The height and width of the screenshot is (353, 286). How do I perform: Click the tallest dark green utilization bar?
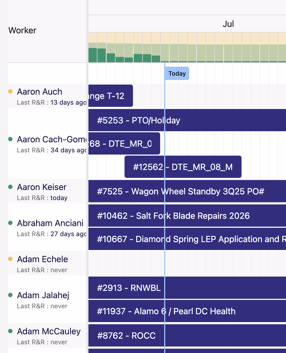[93, 55]
